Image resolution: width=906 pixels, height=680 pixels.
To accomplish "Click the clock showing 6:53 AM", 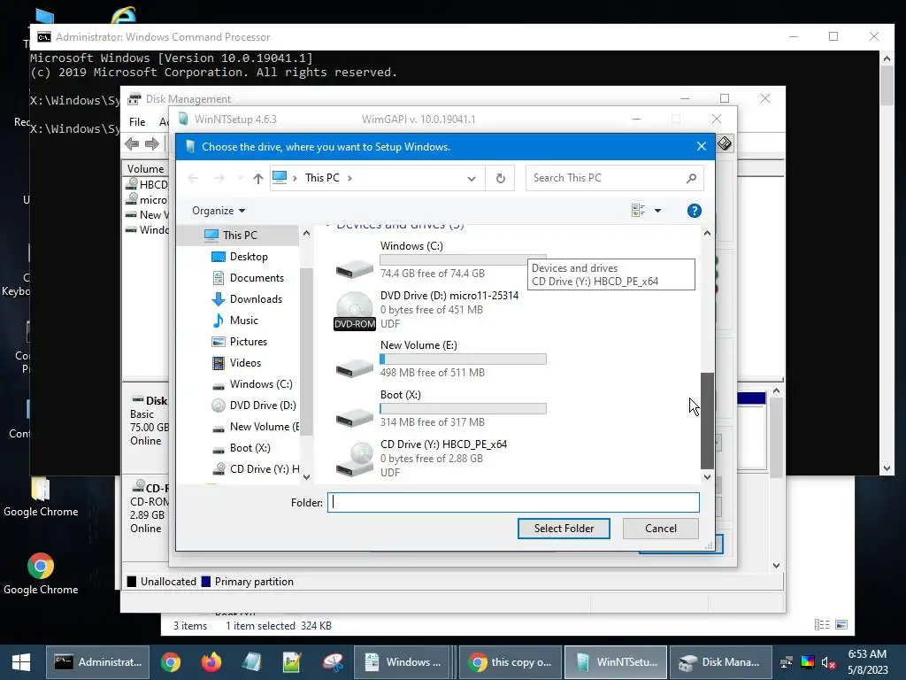I will (x=867, y=654).
